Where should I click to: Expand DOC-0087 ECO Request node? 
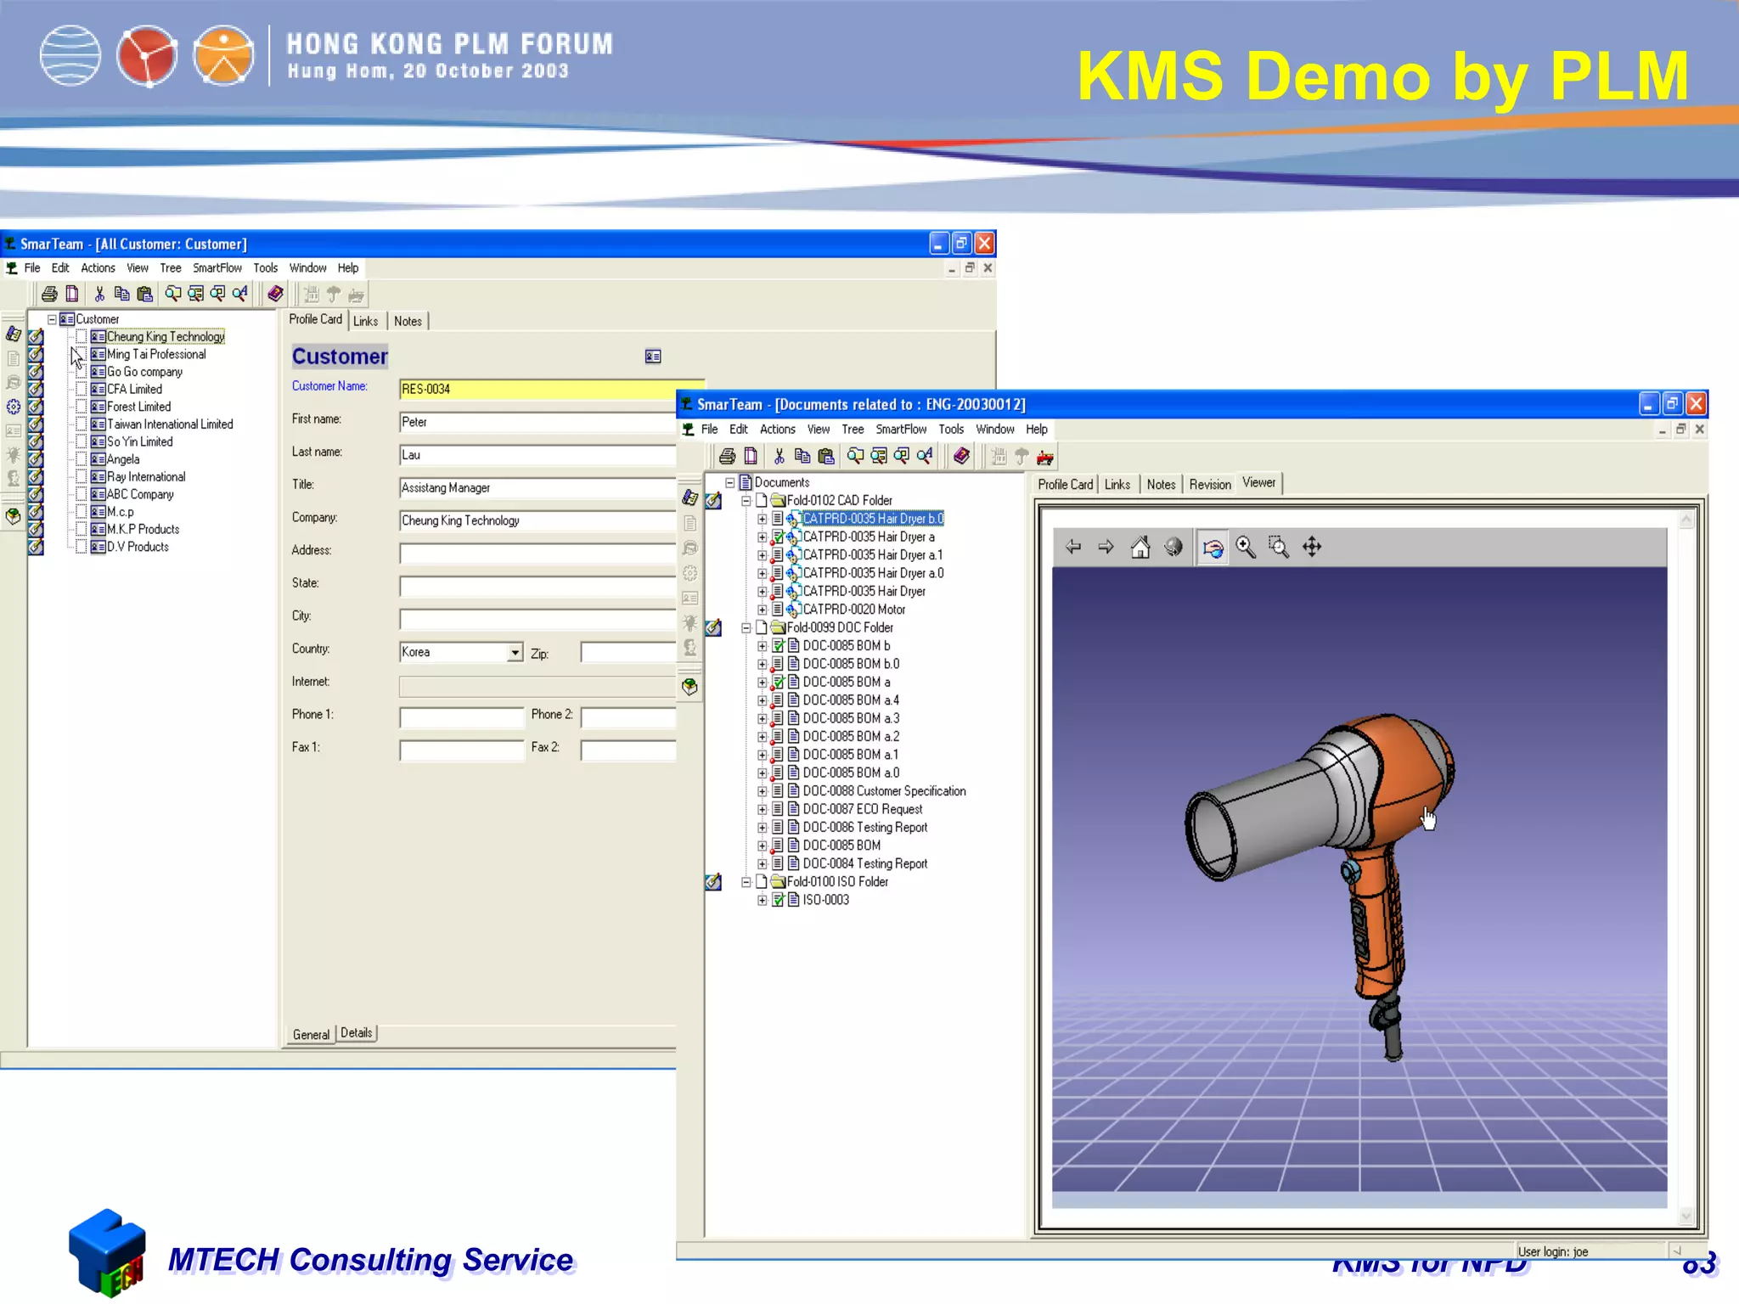763,810
